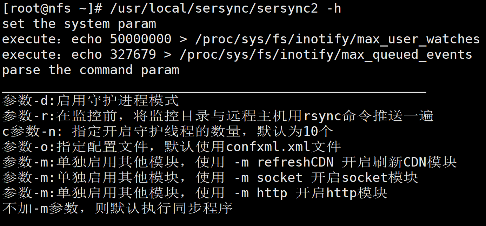Click the refreshCDN module name

295,162
